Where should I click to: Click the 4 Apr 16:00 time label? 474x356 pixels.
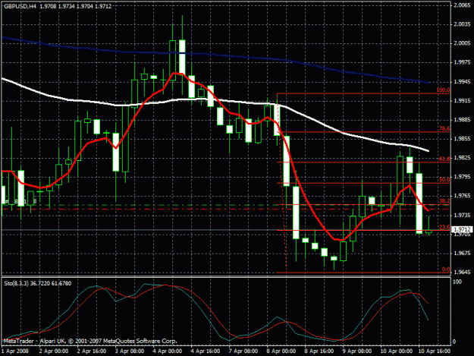(206, 351)
